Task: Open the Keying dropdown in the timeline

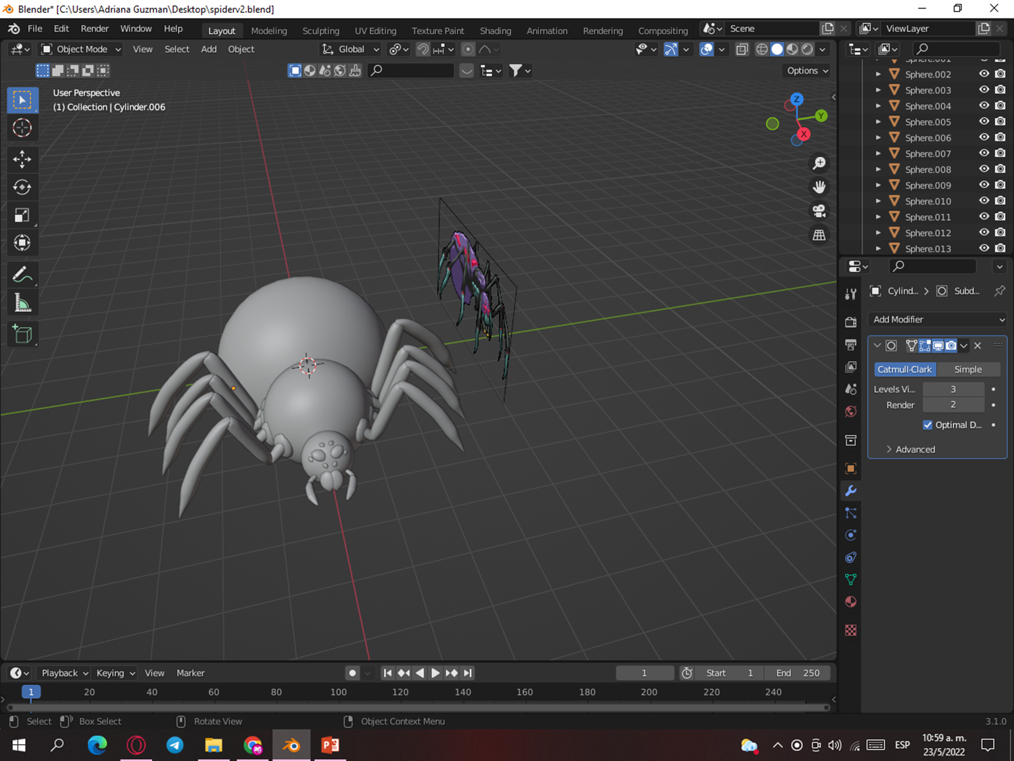Action: (116, 673)
